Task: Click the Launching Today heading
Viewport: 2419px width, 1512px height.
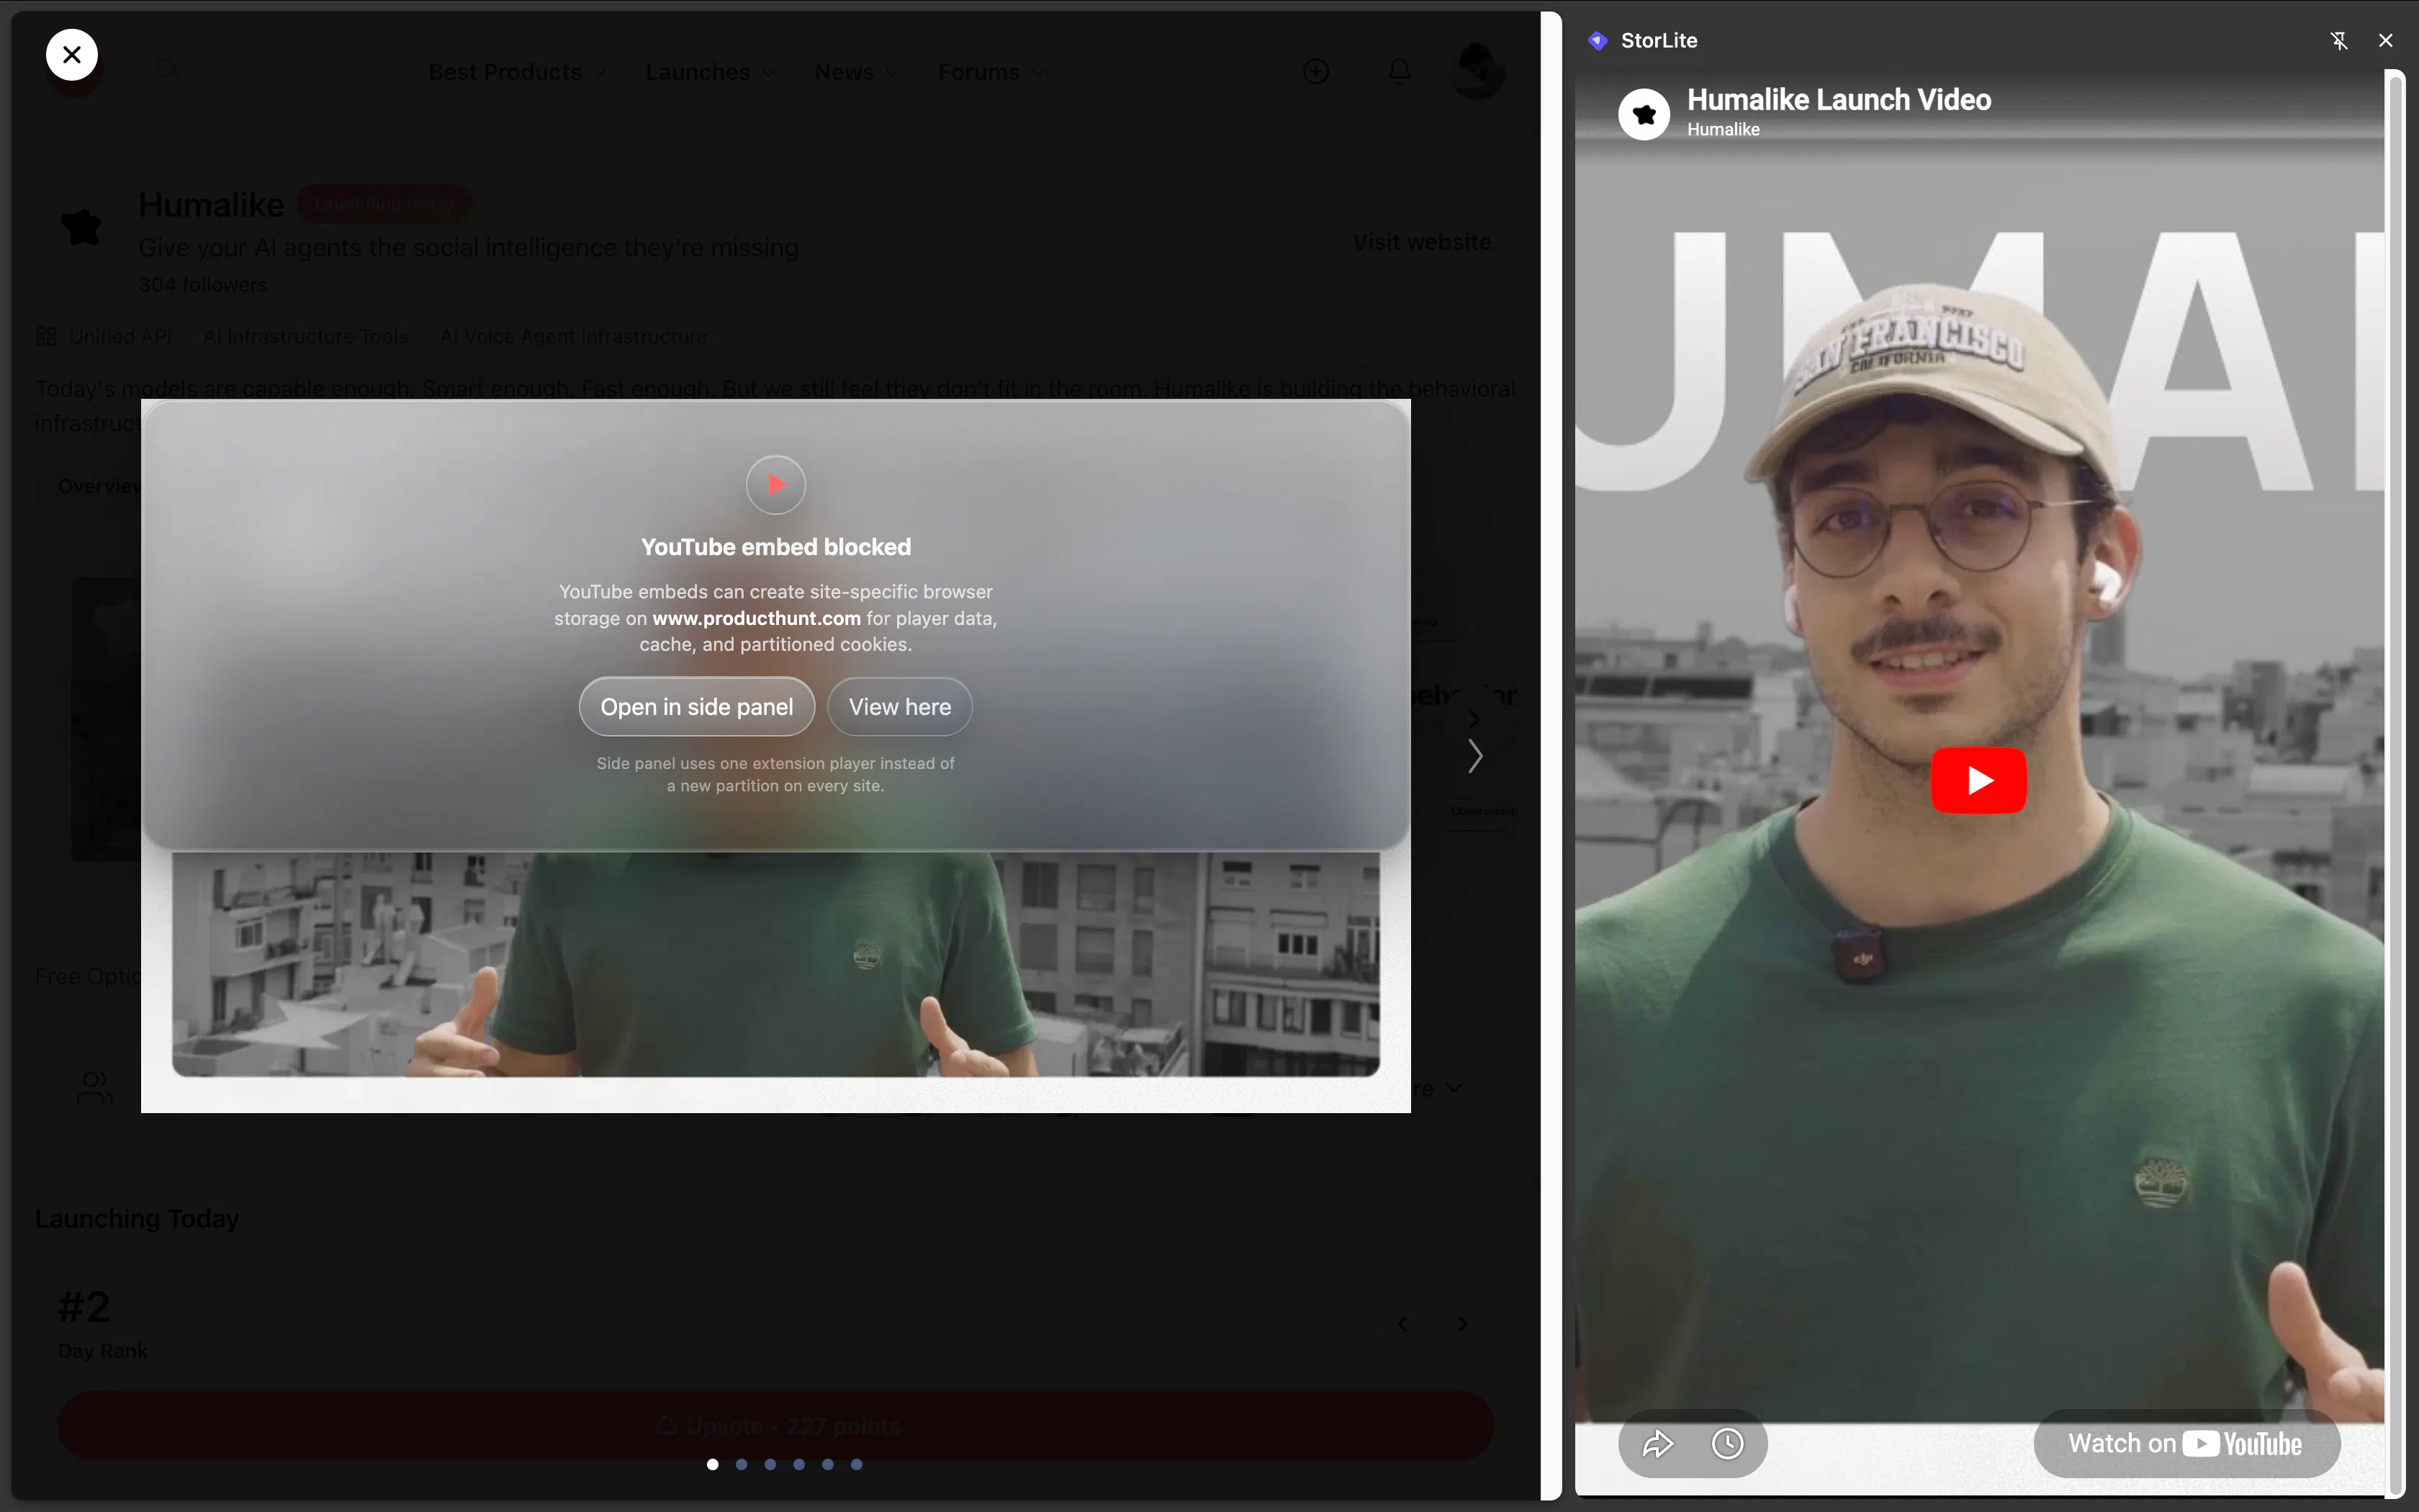Action: coord(137,1219)
